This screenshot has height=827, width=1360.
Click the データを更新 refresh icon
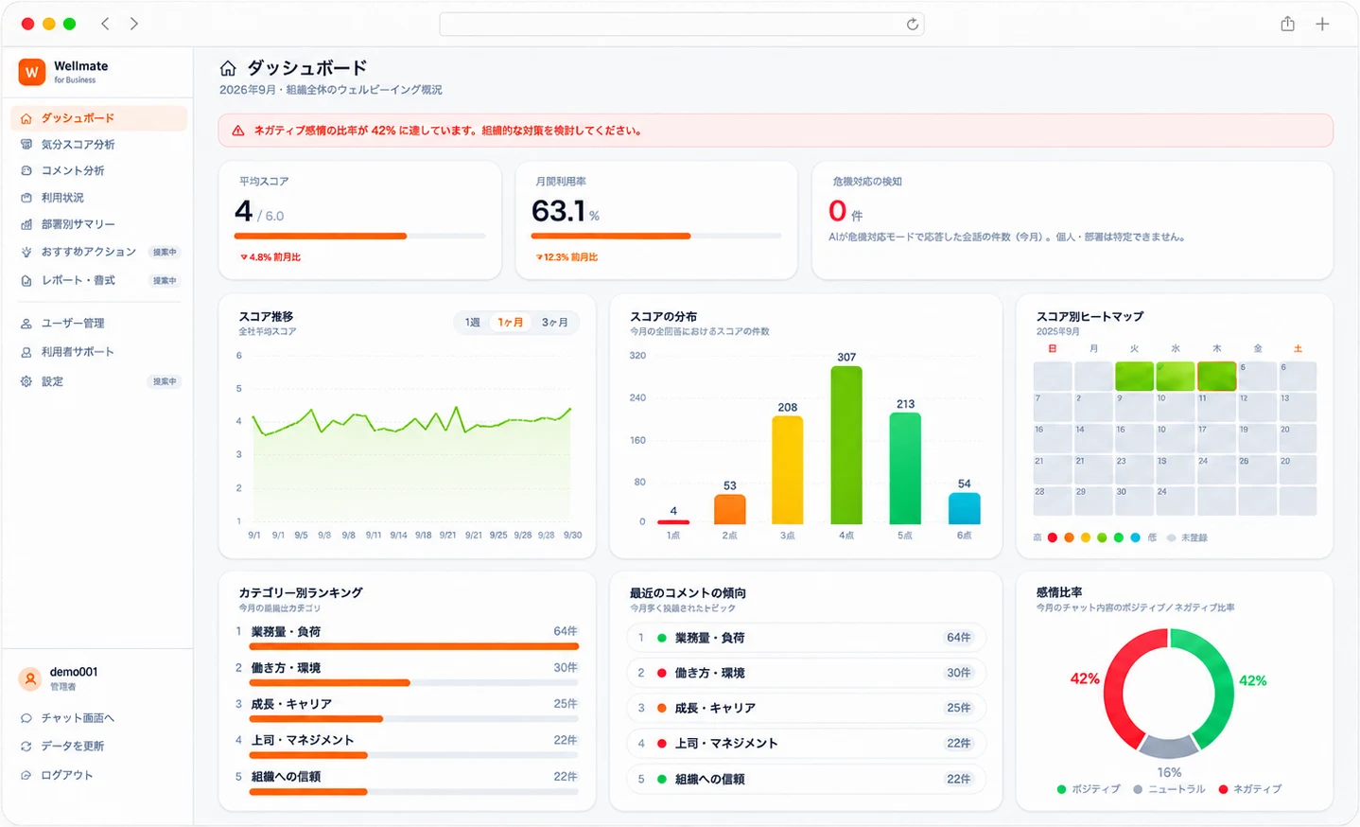26,747
